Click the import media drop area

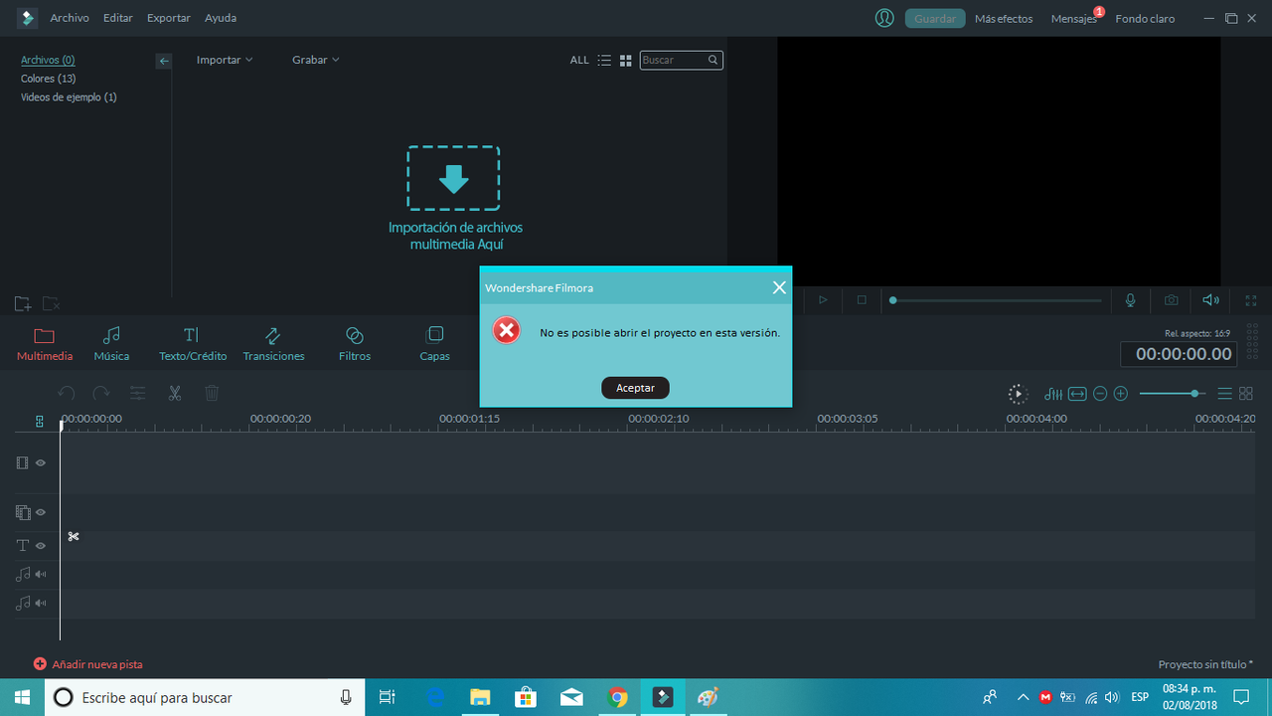point(453,178)
